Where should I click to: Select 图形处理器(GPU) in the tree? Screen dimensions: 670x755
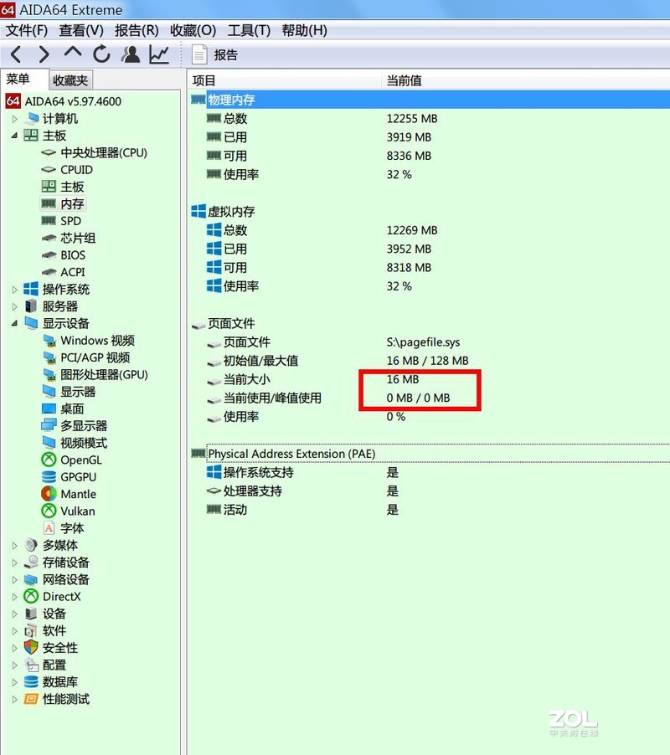pyautogui.click(x=104, y=375)
